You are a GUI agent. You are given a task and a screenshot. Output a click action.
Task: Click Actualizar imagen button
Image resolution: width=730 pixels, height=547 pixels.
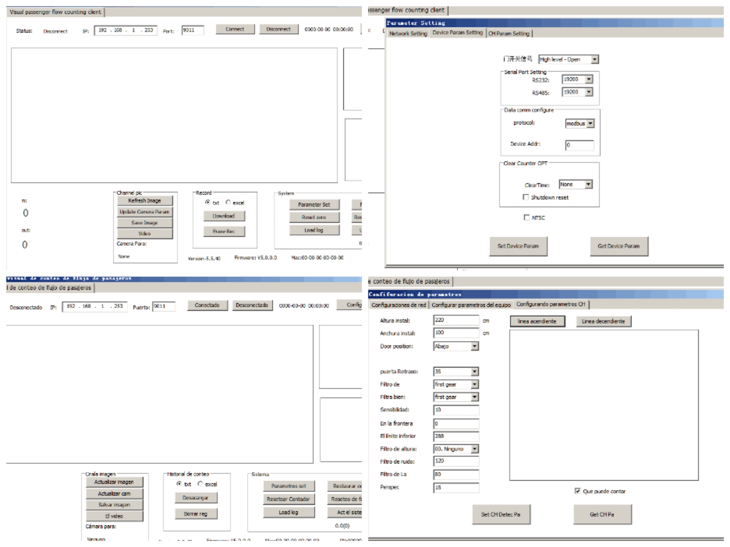pyautogui.click(x=114, y=482)
